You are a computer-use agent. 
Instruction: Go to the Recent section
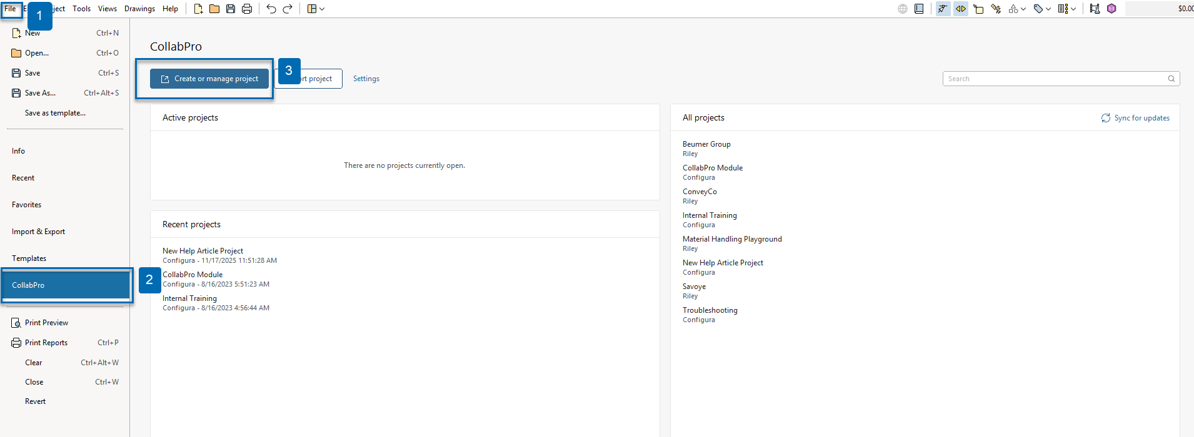(x=23, y=178)
